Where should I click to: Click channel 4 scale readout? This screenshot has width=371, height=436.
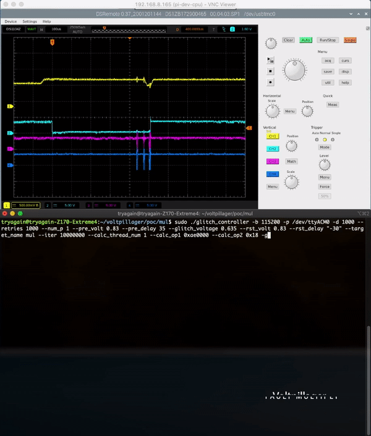(148, 205)
